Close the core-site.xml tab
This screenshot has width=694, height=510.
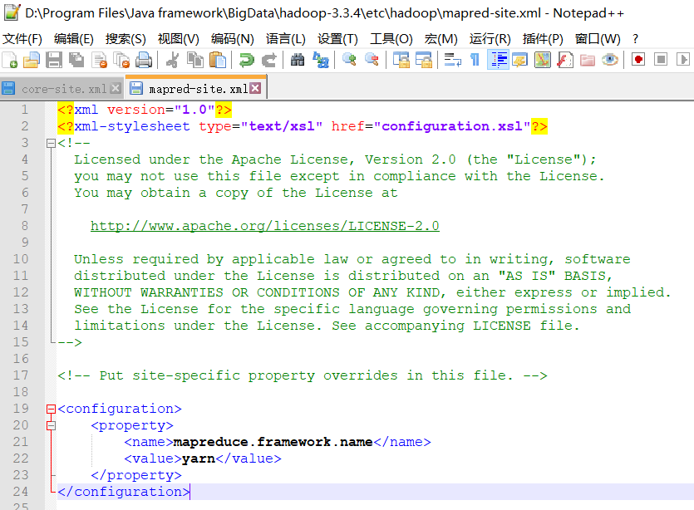coord(116,88)
